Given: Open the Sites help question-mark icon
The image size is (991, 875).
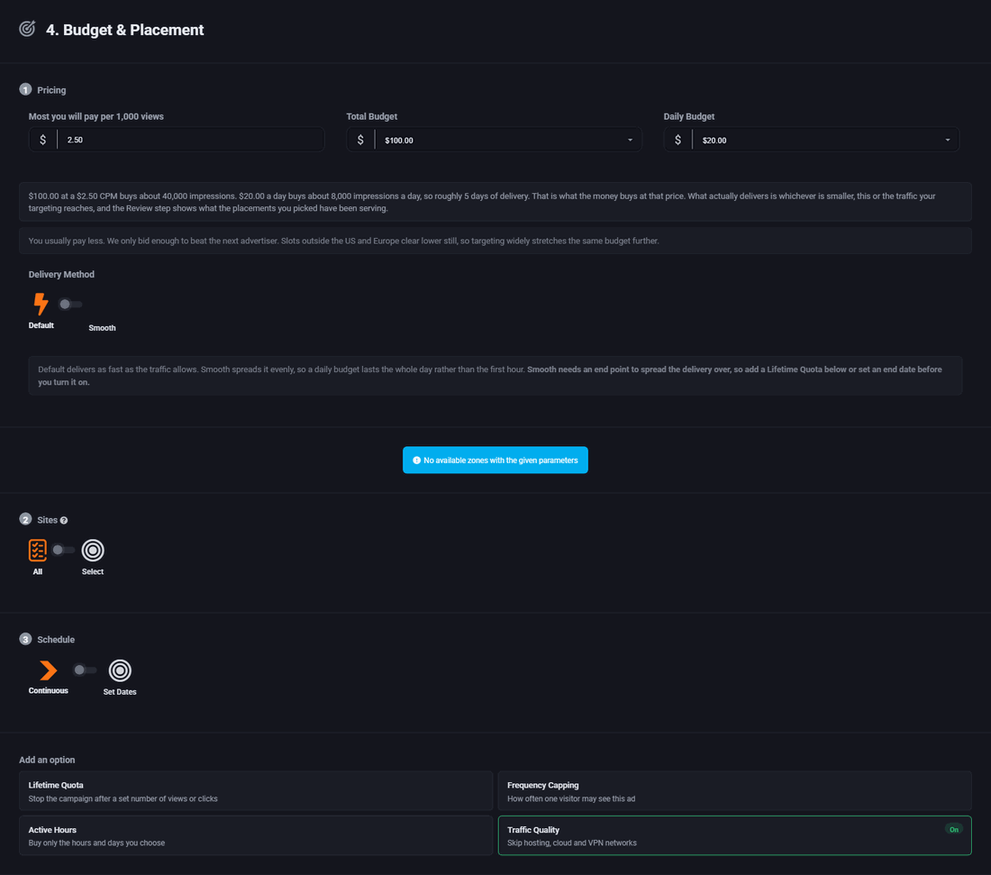Looking at the screenshot, I should (64, 520).
